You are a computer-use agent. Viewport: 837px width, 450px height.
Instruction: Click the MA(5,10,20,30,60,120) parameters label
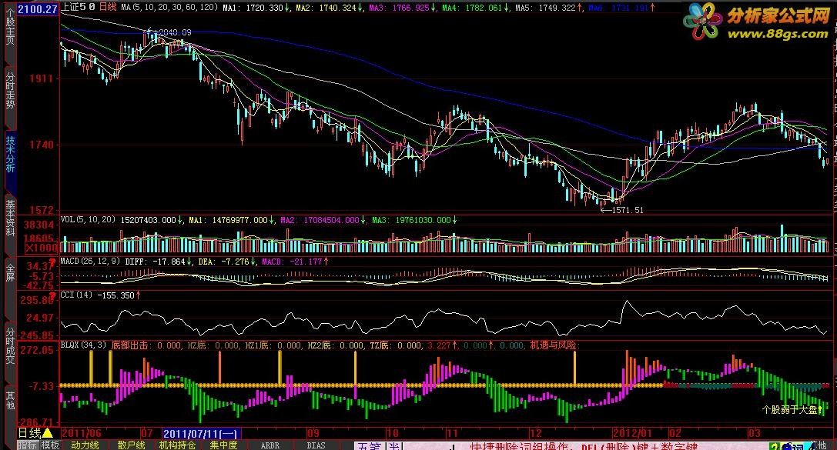click(169, 8)
